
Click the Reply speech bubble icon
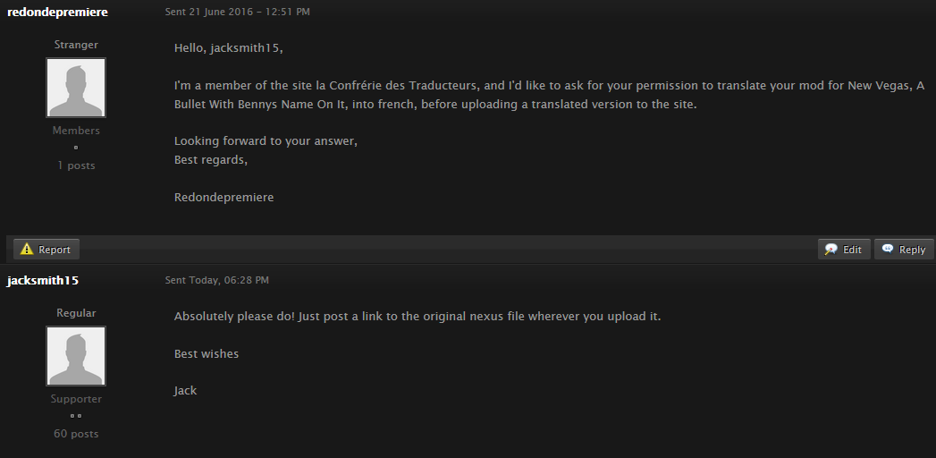tap(888, 250)
